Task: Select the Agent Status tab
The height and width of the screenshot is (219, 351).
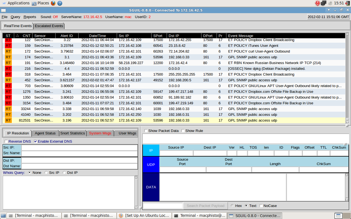Action: 45,133
